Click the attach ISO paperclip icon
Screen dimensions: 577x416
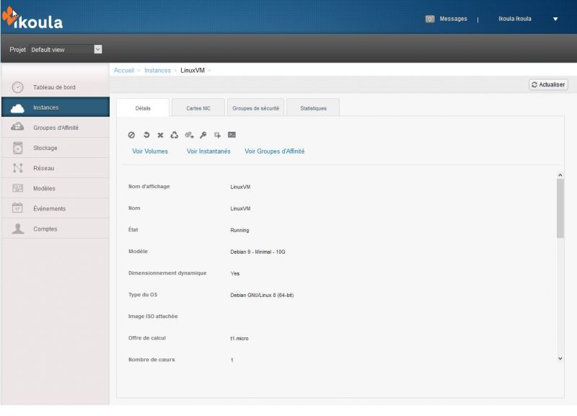click(x=189, y=135)
